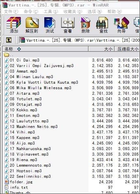Click the music icon of 01 Oi Dai.mp3

[7, 60]
